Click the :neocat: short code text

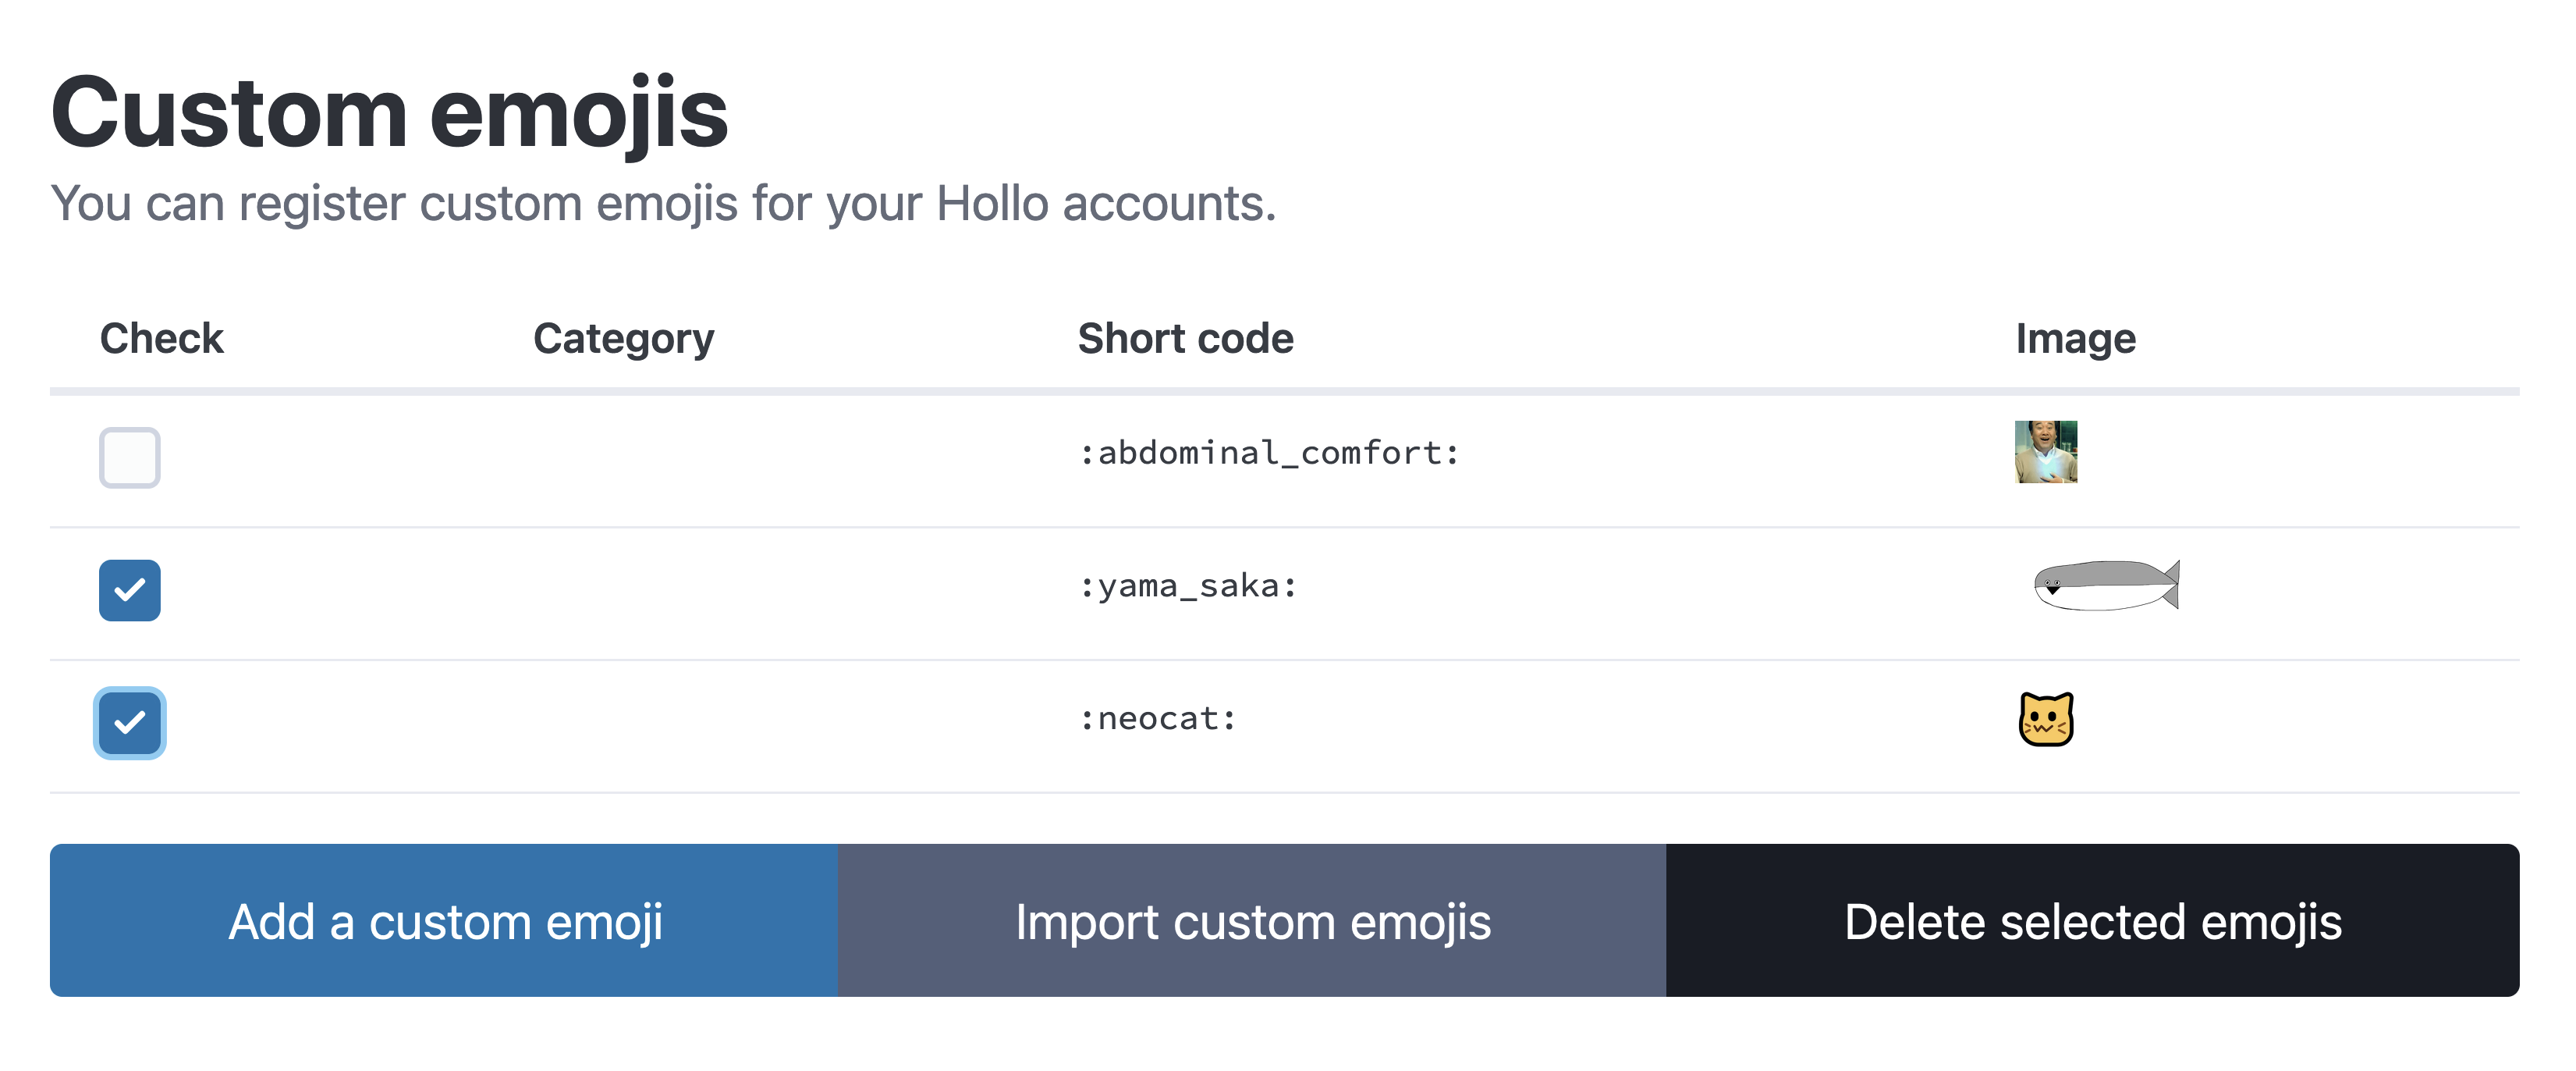click(1158, 719)
